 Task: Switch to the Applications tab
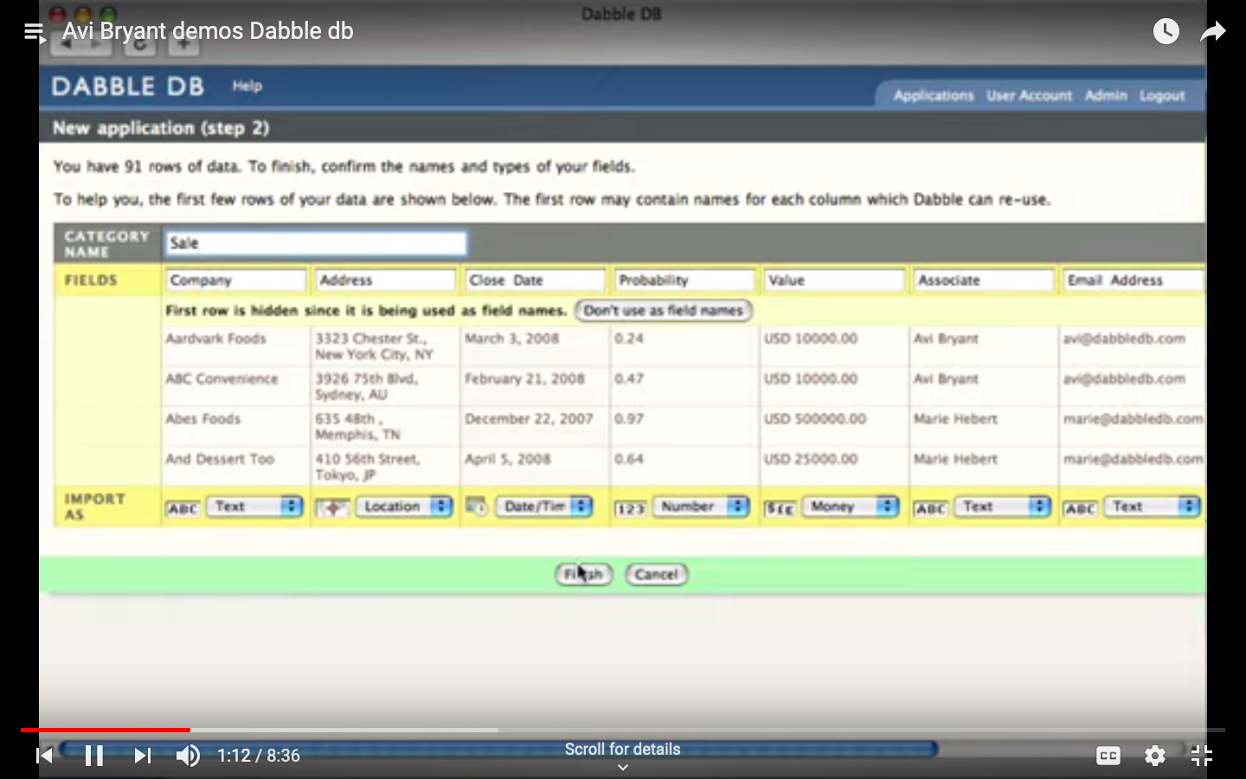point(934,95)
